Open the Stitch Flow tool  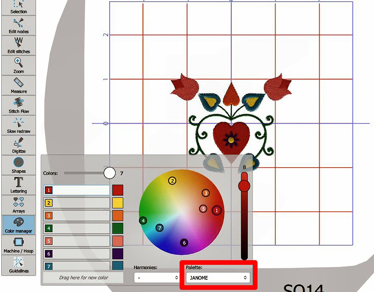click(19, 106)
